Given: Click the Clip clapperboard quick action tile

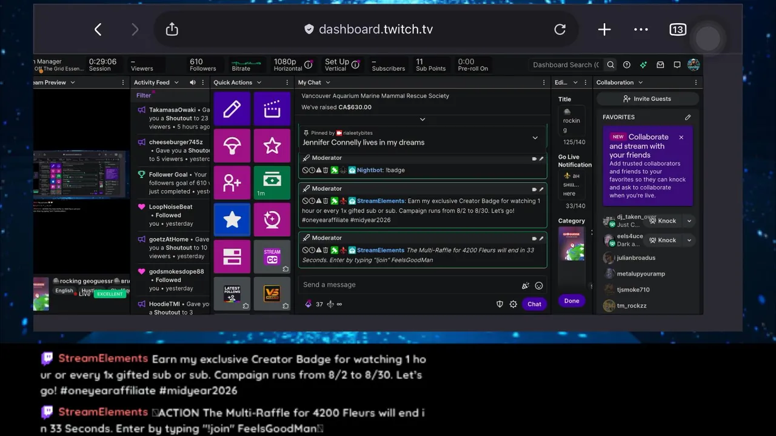Looking at the screenshot, I should point(272,109).
